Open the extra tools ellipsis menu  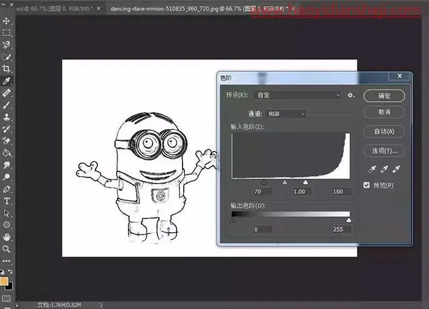pos(6,261)
